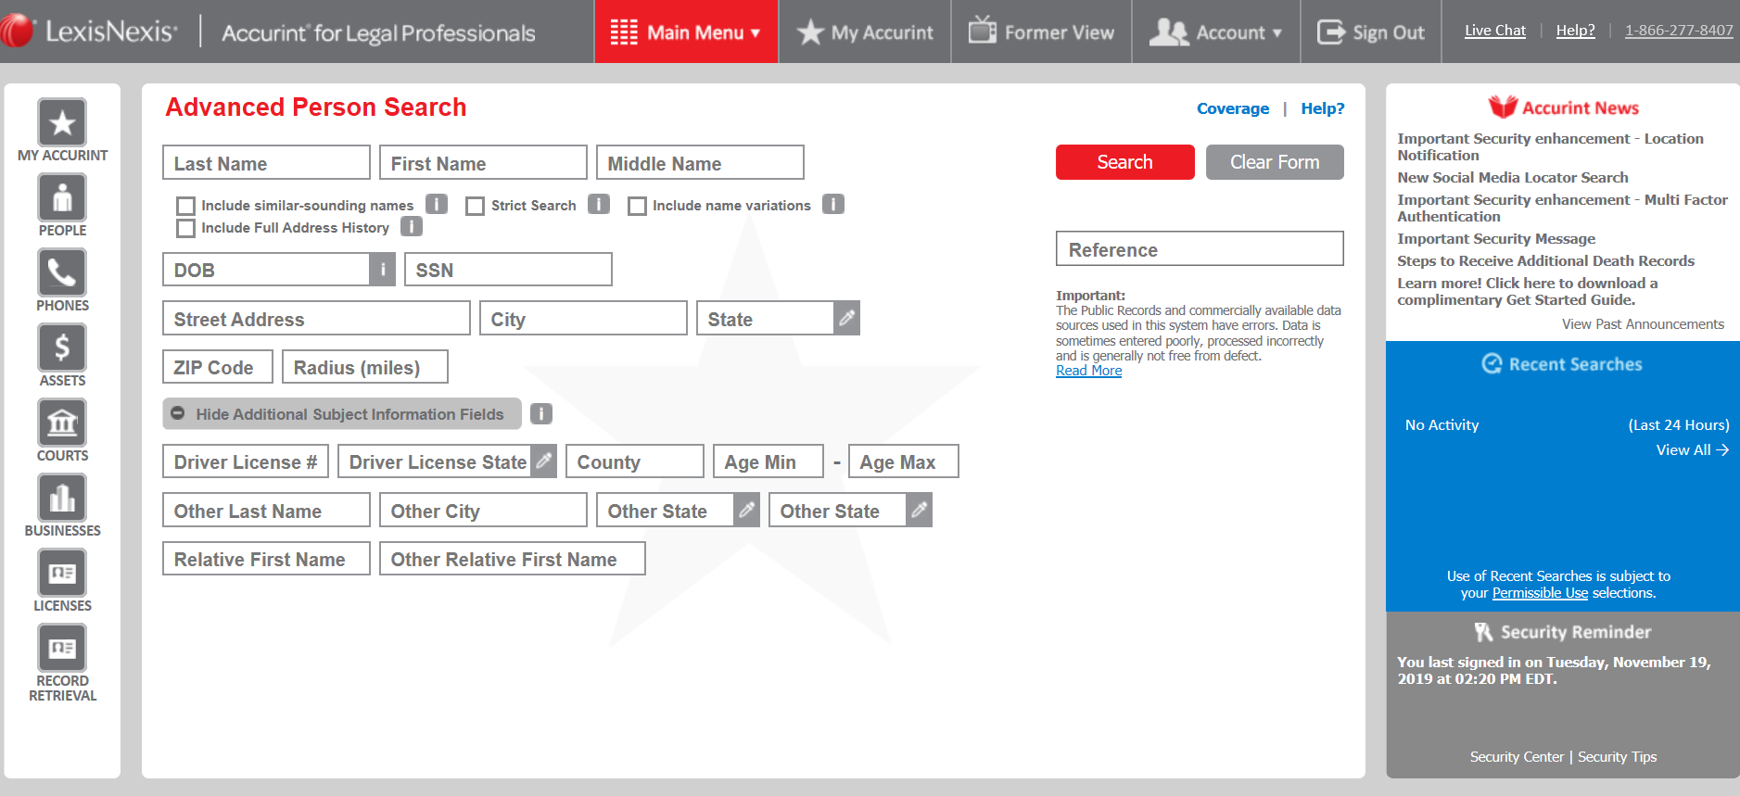1740x796 pixels.
Task: Toggle Include Full Address History checkbox
Action: [186, 228]
